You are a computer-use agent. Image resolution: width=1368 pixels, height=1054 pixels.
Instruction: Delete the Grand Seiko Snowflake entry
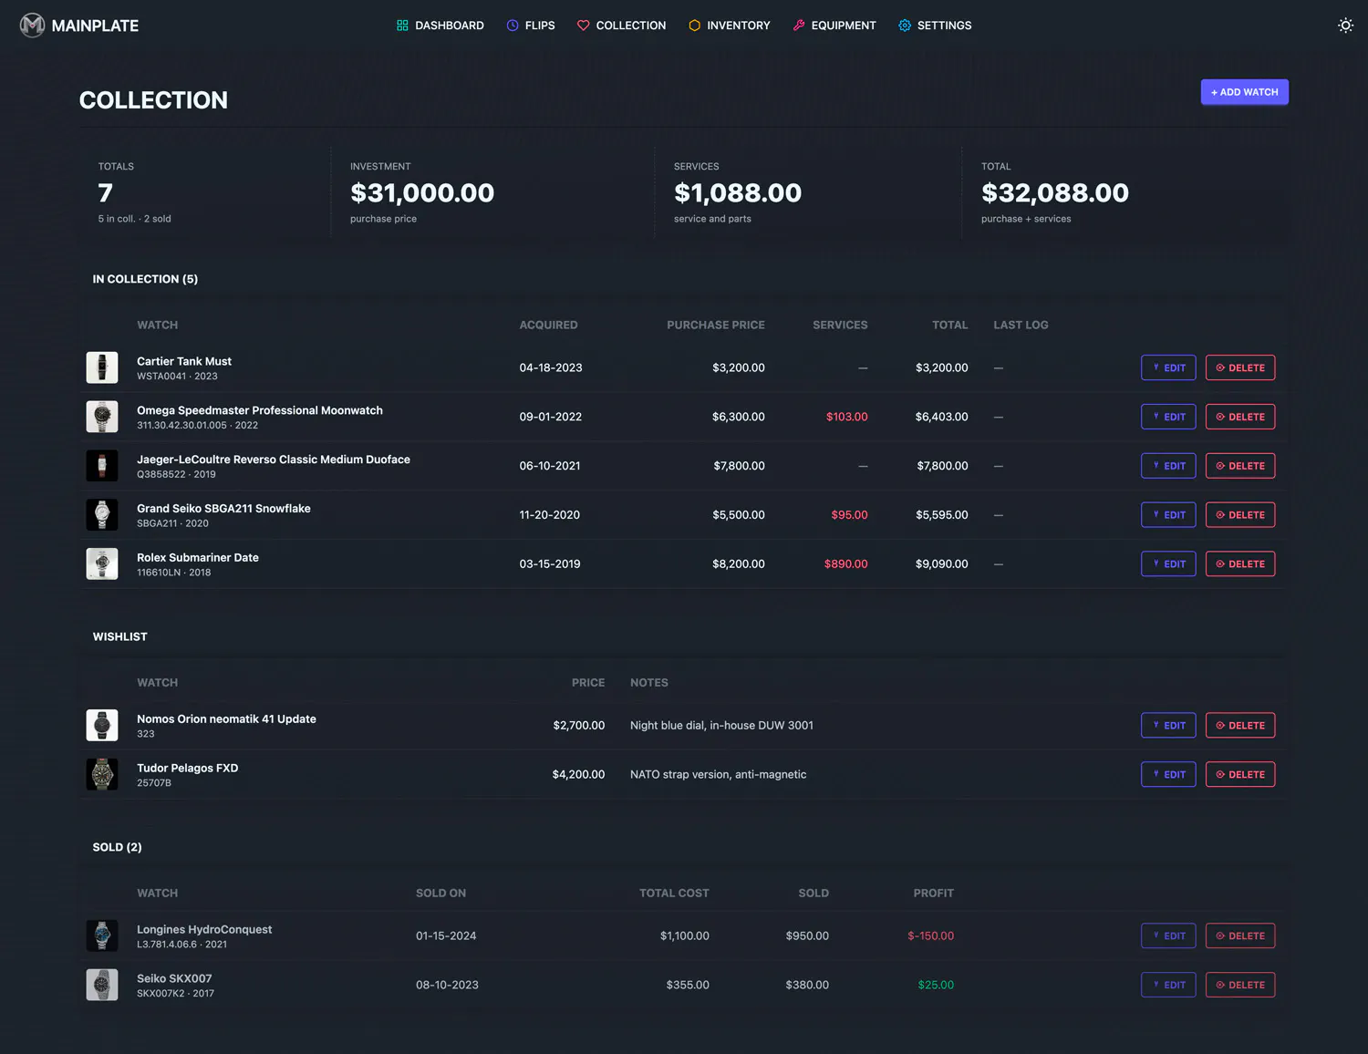pos(1240,515)
